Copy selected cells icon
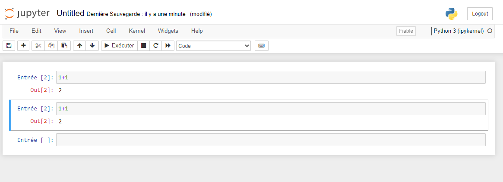 [x=51, y=46]
